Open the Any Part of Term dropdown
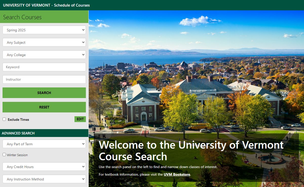Screen dimensions: 304x187 pyautogui.click(x=44, y=144)
